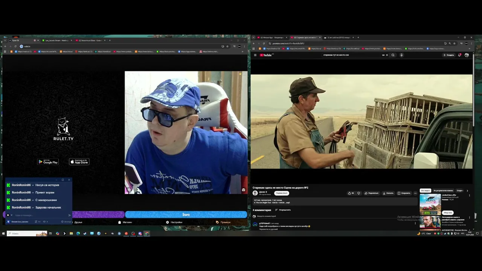Switch to the 12 лет рабства browser tab
This screenshot has height=271, width=482.
click(338, 38)
